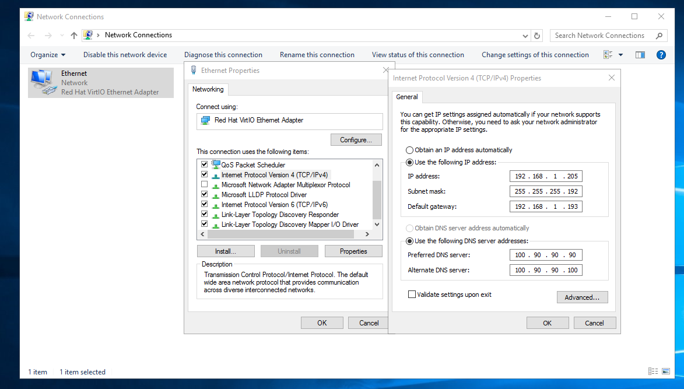Click Change settings of this connection
The height and width of the screenshot is (389, 684).
pos(535,54)
